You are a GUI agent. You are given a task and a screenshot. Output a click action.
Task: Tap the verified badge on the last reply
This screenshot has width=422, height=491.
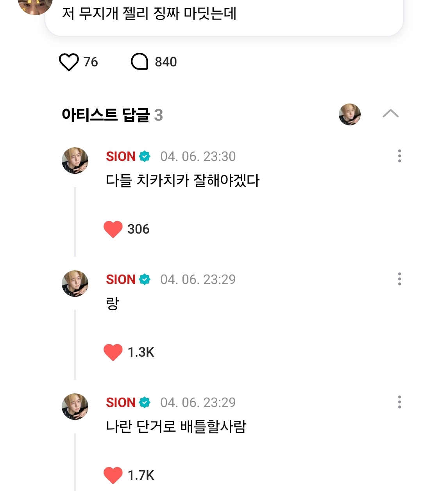point(145,403)
